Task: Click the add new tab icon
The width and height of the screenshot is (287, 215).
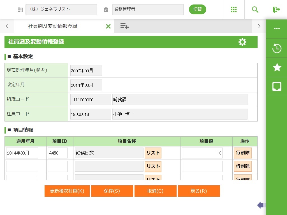Action: [124, 26]
